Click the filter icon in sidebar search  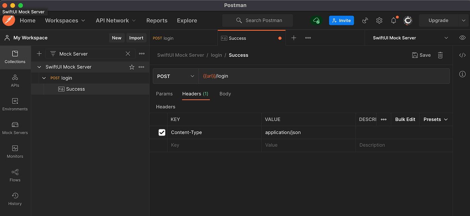(53, 53)
